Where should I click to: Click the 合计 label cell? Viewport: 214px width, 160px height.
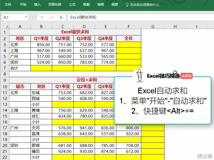pos(20,68)
